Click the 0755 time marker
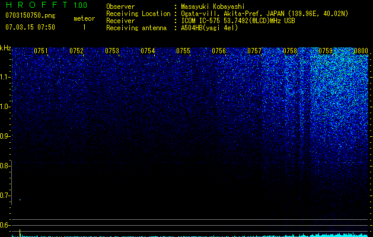 coord(183,51)
